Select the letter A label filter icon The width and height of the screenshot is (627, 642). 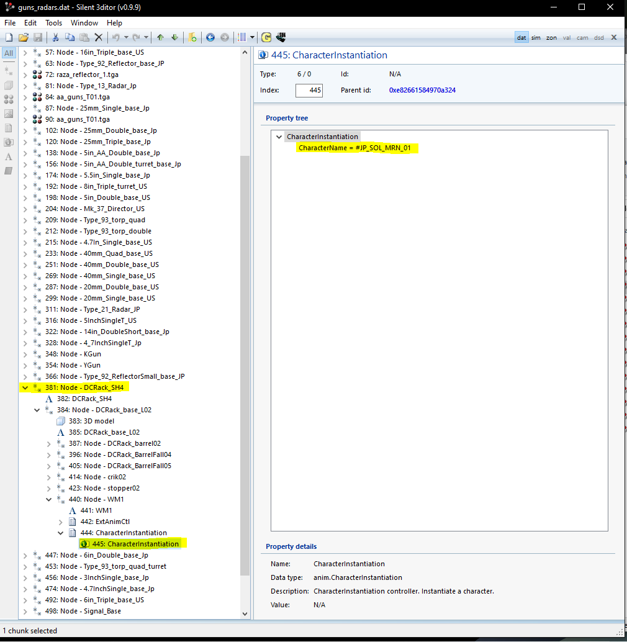point(9,157)
